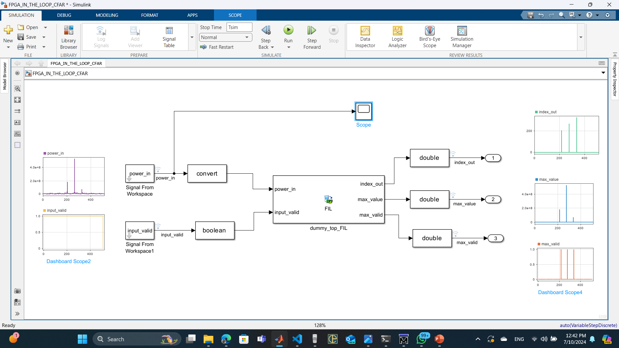Image resolution: width=619 pixels, height=348 pixels.
Task: Switch to the SCOPE tab
Action: pos(235,15)
